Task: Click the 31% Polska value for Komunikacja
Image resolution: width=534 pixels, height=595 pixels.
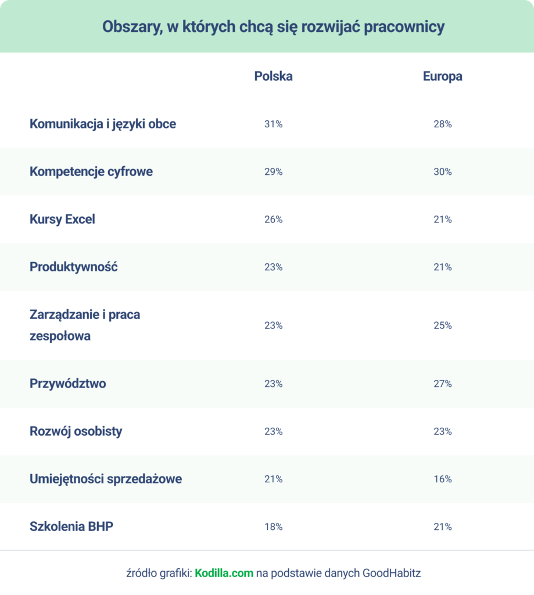Action: tap(273, 124)
